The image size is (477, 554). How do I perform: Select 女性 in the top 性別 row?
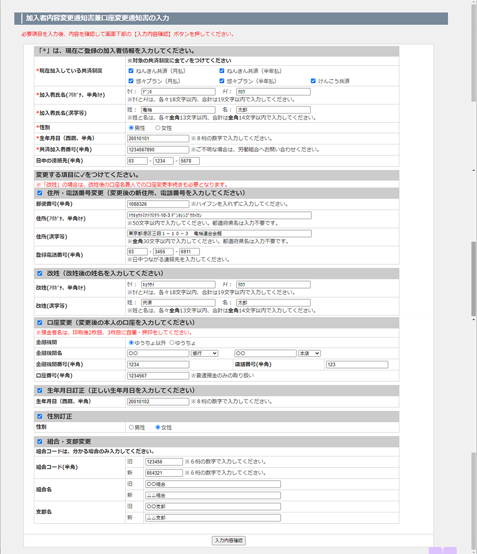coord(158,128)
